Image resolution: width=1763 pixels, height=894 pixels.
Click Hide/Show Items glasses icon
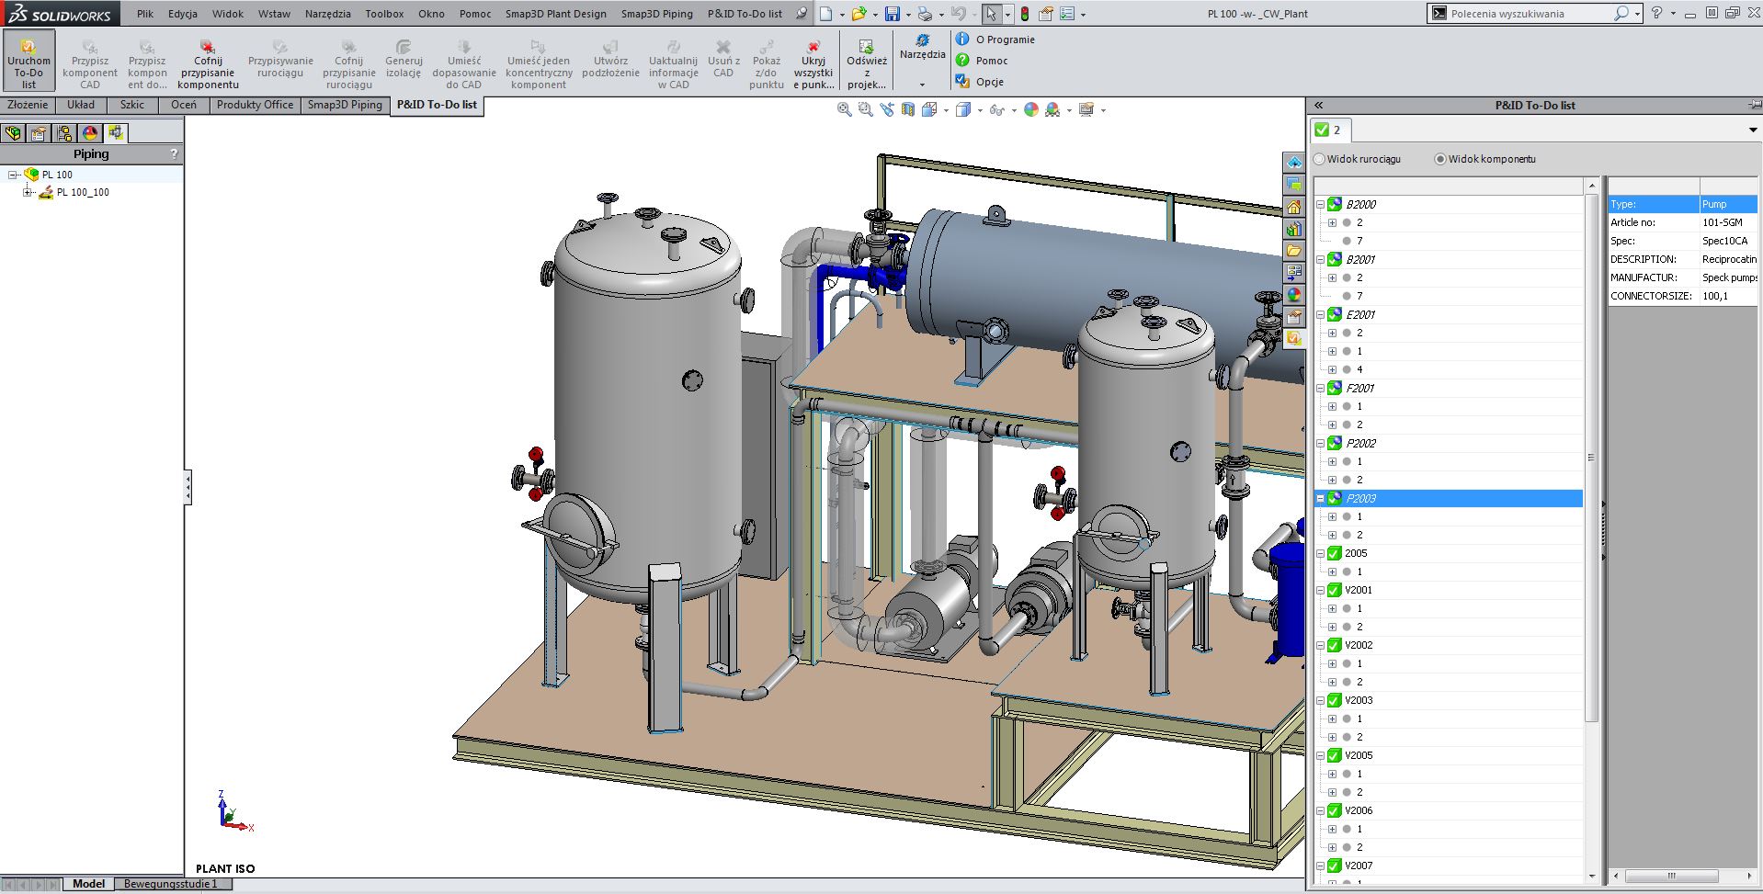(996, 109)
